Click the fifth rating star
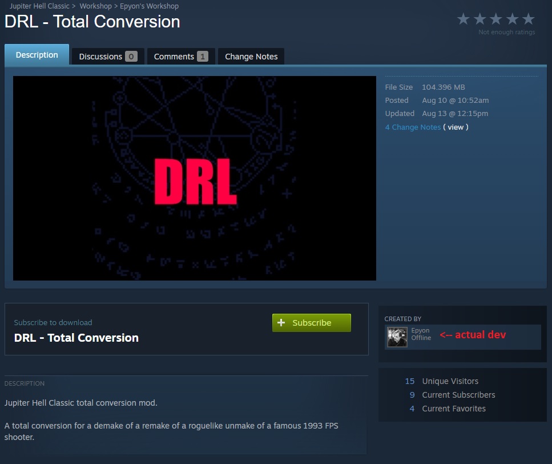Viewport: 552px width, 464px height. pyautogui.click(x=529, y=19)
